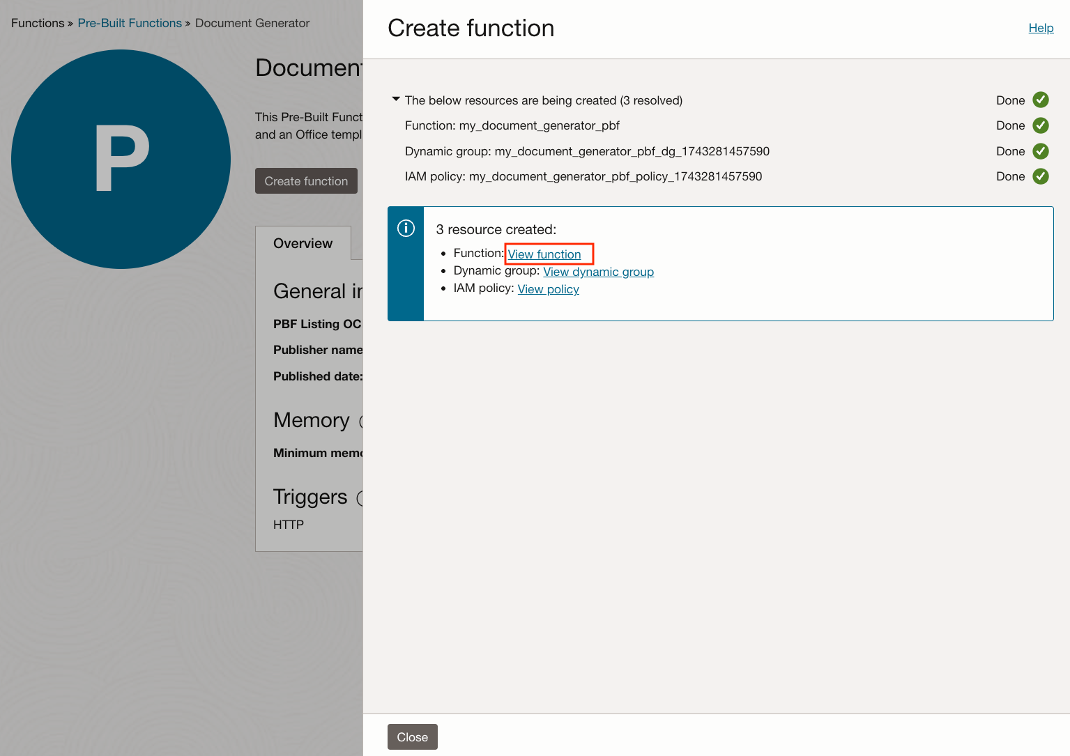1070x756 pixels.
Task: Click the green check beside the Function row
Action: (1040, 125)
